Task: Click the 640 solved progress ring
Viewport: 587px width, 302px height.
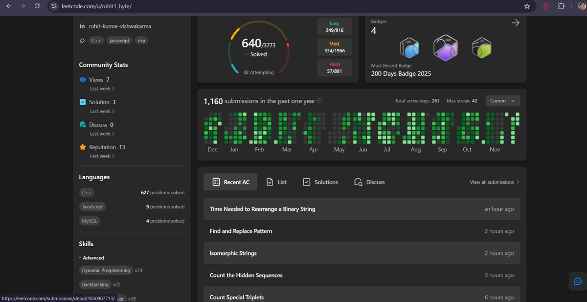Action: (259, 47)
